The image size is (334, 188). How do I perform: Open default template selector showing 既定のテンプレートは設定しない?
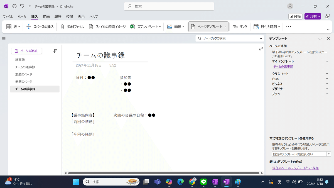pyautogui.click(x=300, y=154)
